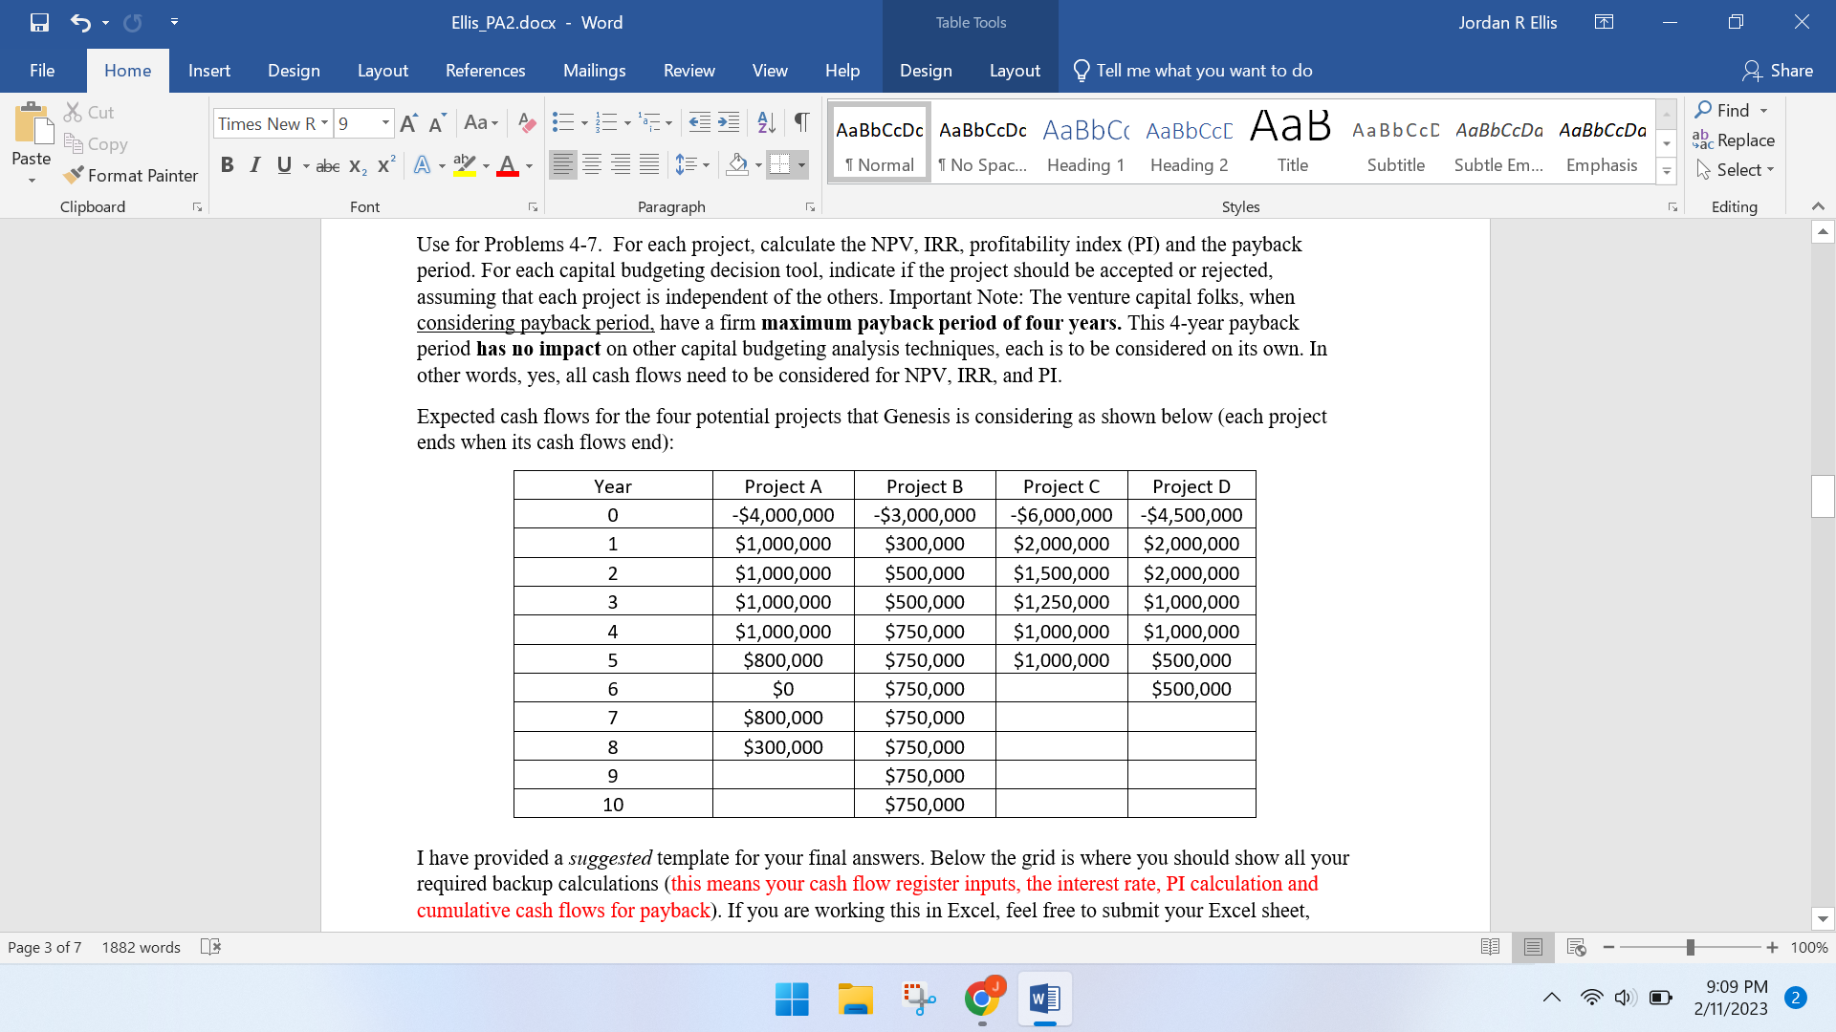Enable superscript formatting
The image size is (1836, 1032).
click(384, 164)
